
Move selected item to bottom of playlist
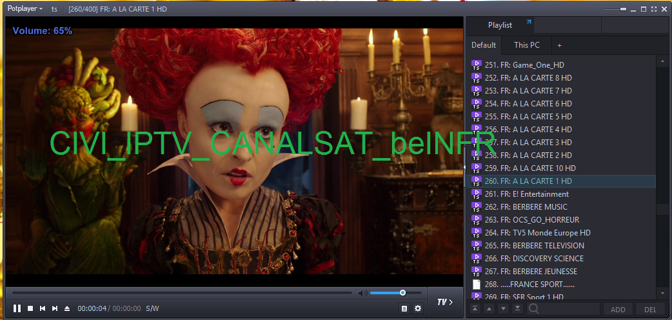point(517,309)
